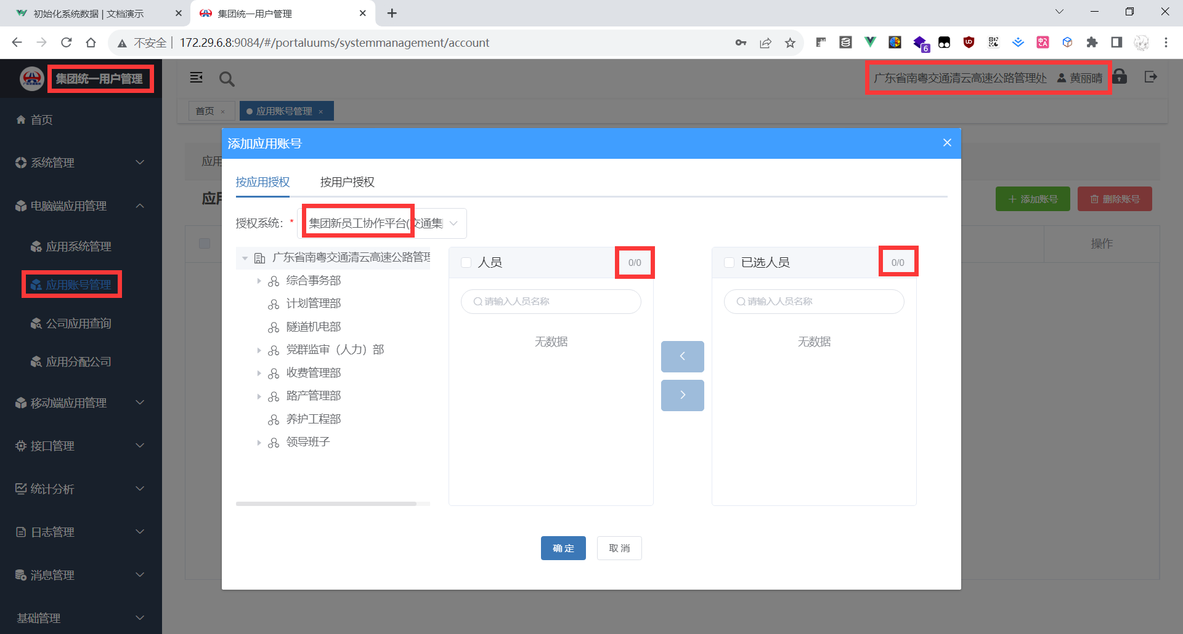
Task: Open the browser extensions puzzle icon
Action: point(1092,42)
